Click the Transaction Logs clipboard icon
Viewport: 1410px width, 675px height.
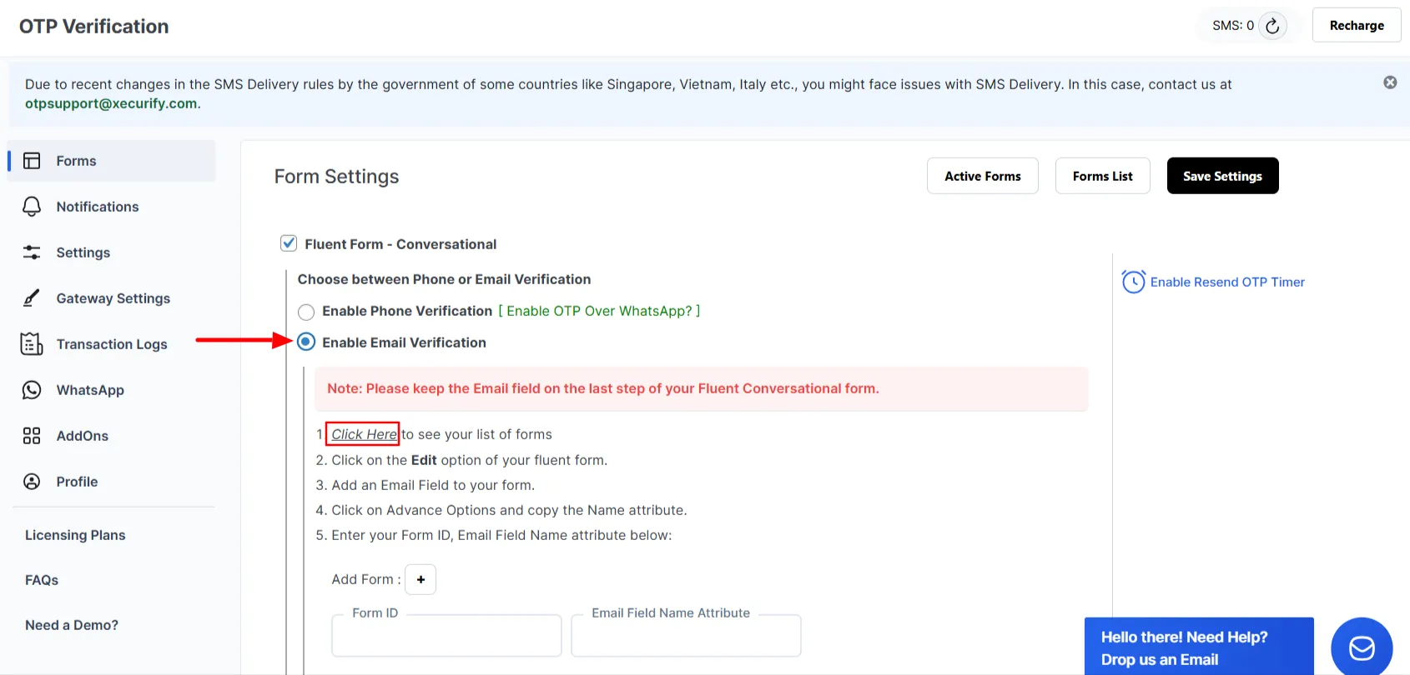[32, 344]
